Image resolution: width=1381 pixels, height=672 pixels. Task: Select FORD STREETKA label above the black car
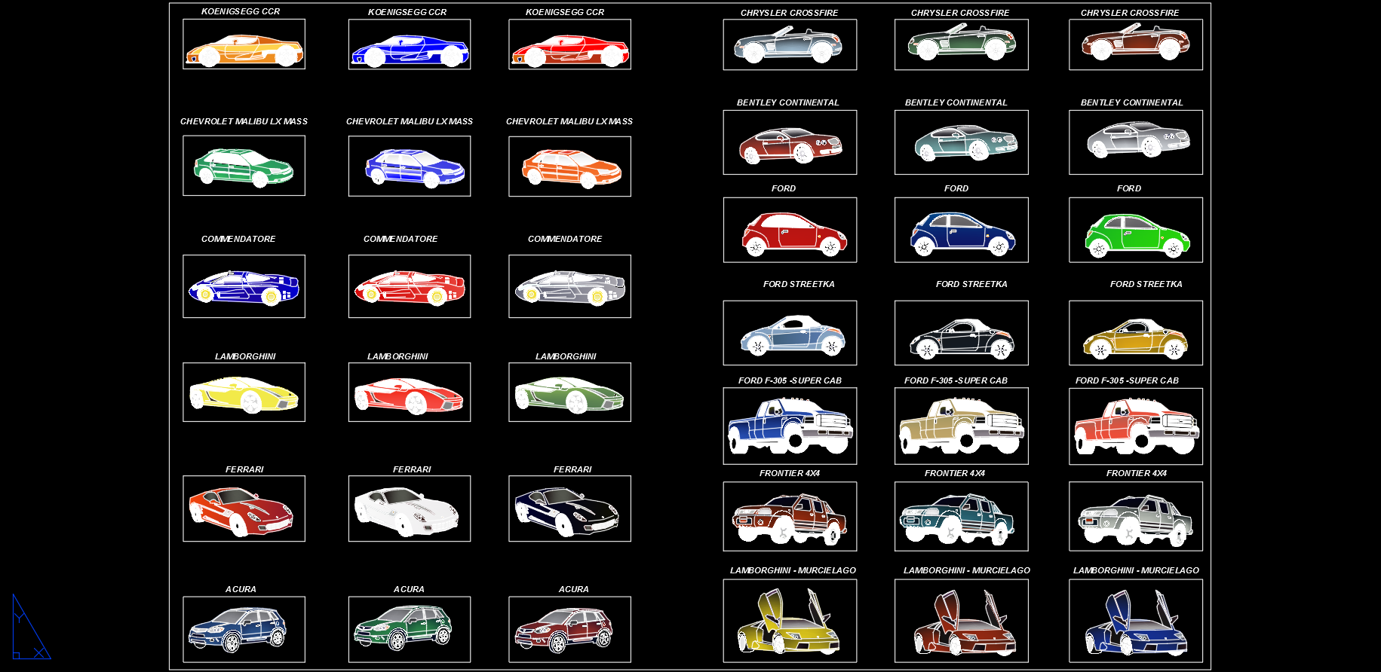click(x=971, y=284)
